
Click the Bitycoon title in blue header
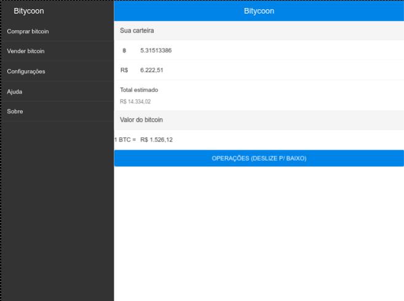tap(259, 11)
